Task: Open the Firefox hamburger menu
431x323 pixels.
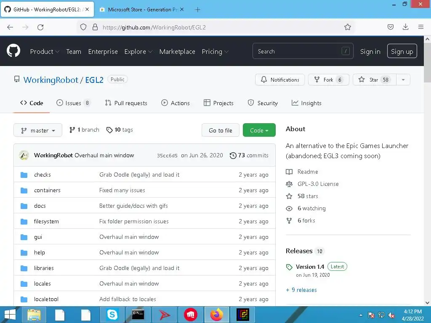Action: tap(421, 27)
